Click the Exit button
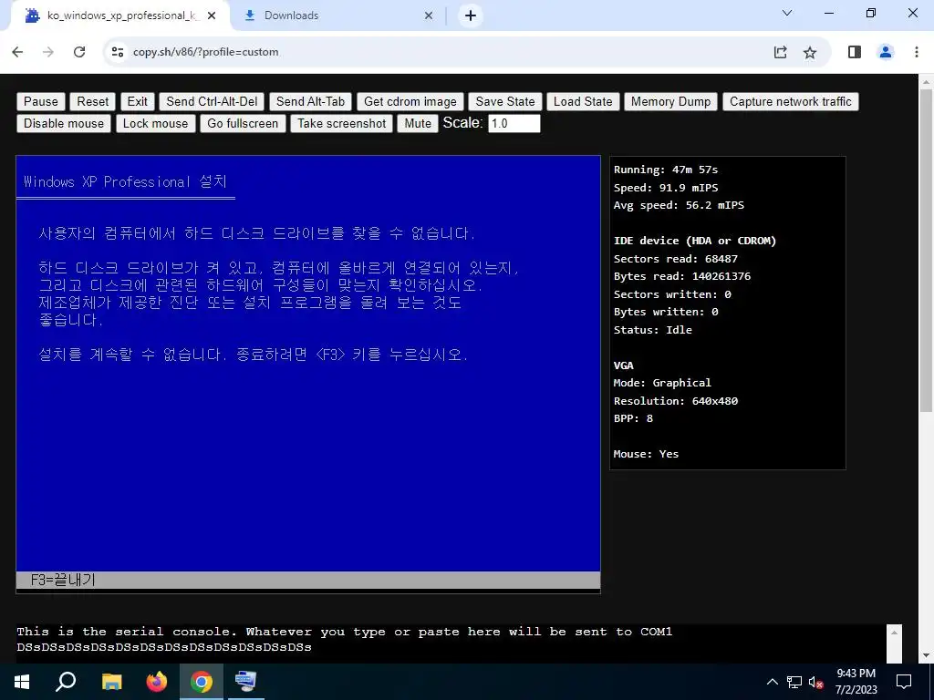The height and width of the screenshot is (700, 934). [137, 101]
